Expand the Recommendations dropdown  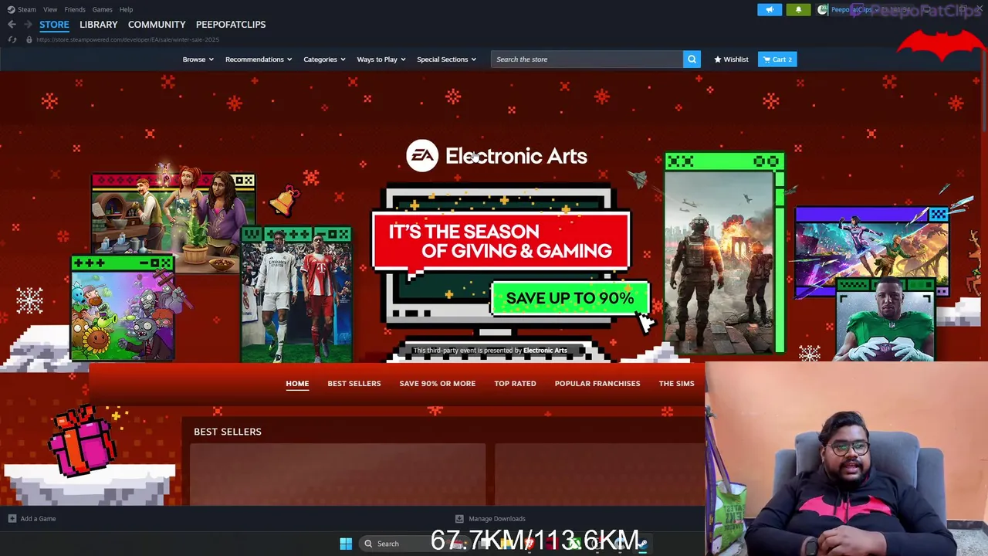click(259, 59)
